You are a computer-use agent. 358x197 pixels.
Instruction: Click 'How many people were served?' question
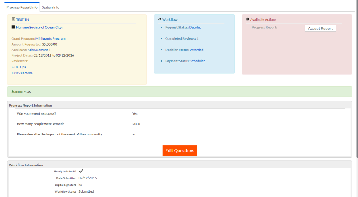tap(40, 124)
